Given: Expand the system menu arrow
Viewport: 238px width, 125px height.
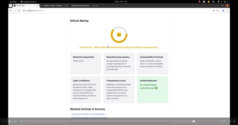Looking at the screenshot, I should tap(228, 2).
